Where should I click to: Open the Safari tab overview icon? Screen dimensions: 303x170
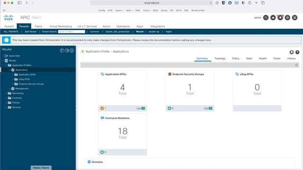click(263, 3)
